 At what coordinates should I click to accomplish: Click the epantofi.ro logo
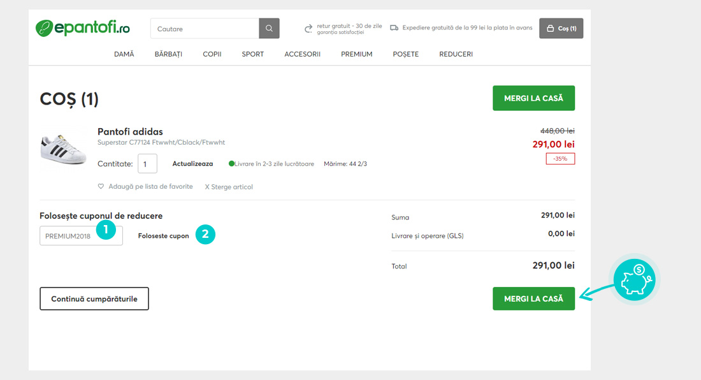pyautogui.click(x=83, y=28)
